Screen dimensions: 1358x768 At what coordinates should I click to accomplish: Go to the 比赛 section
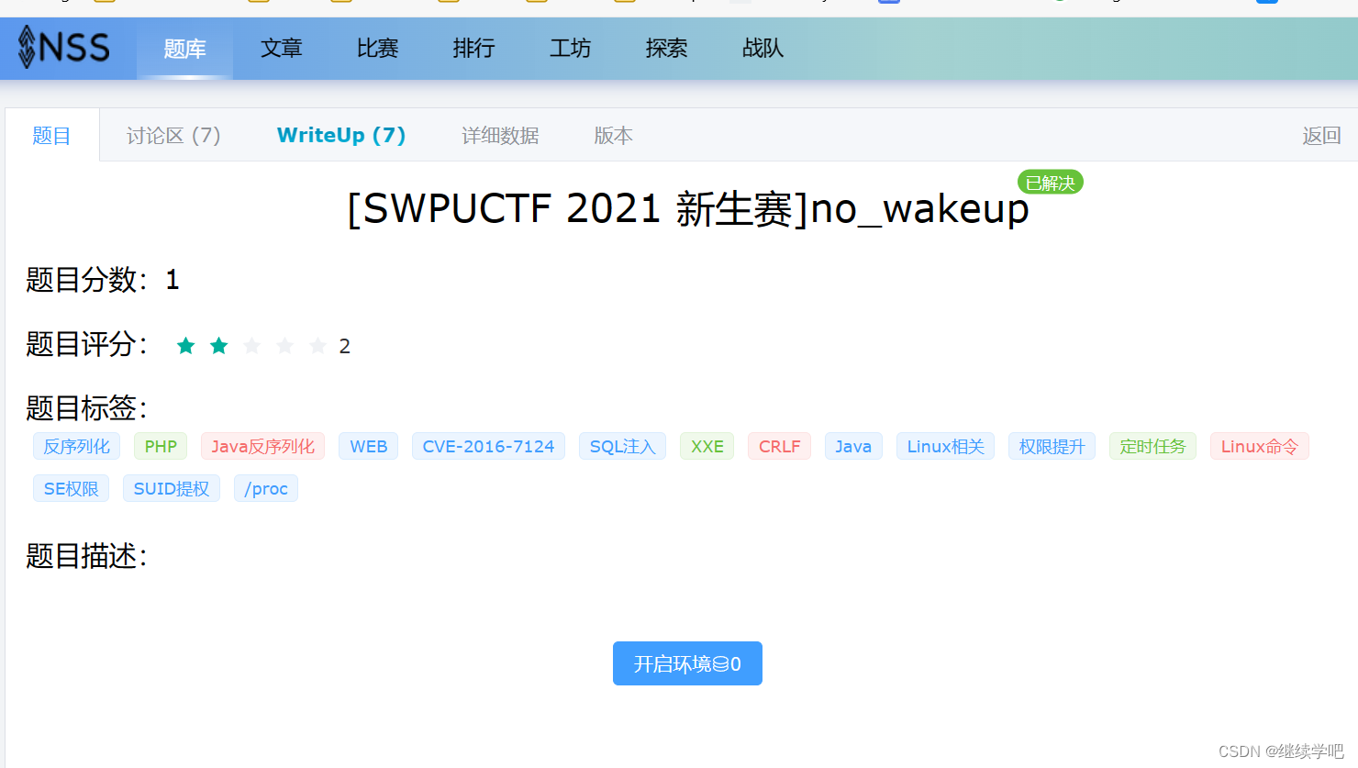[x=377, y=49]
